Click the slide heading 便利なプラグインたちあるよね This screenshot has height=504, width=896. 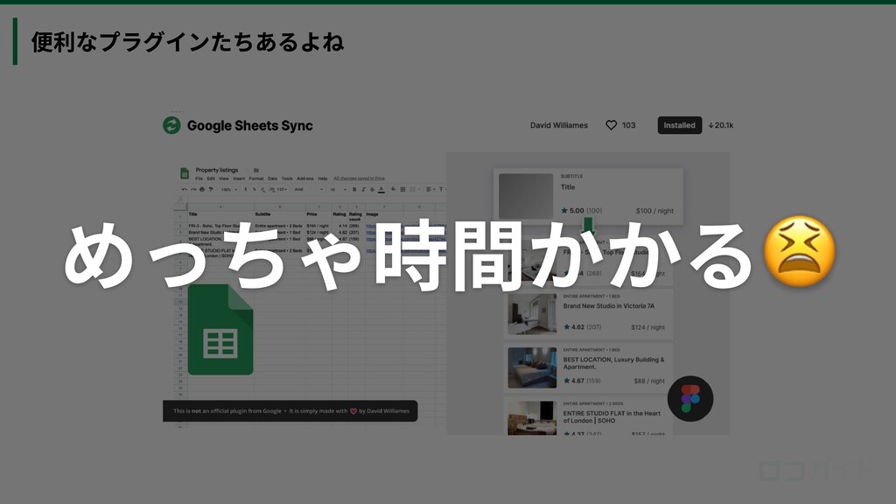click(187, 42)
